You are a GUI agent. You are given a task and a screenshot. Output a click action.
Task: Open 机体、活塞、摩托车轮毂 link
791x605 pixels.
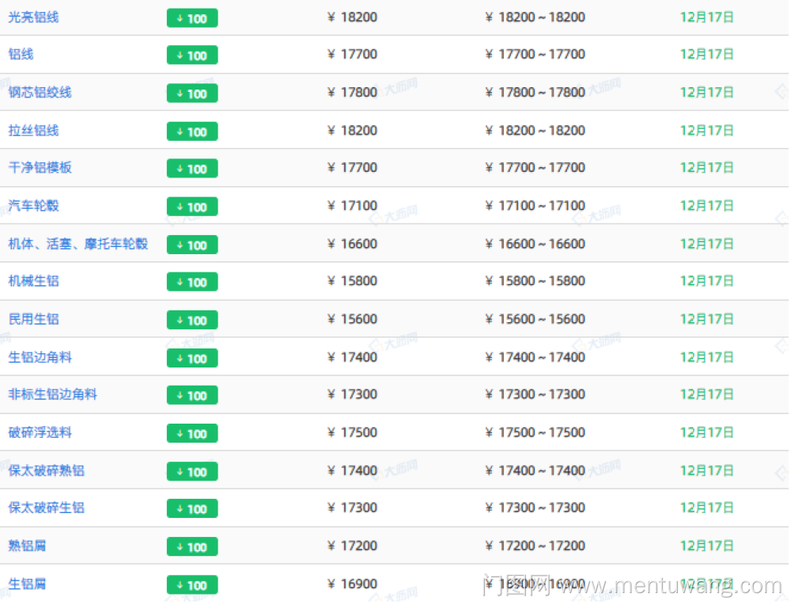click(x=78, y=244)
